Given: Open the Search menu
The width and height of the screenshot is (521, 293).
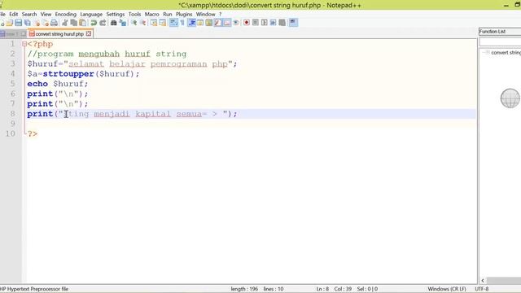Looking at the screenshot, I should click(29, 15).
